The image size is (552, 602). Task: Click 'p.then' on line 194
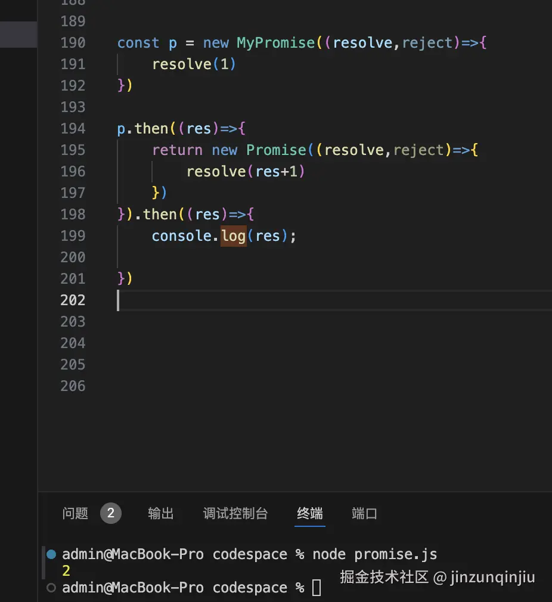pyautogui.click(x=142, y=129)
